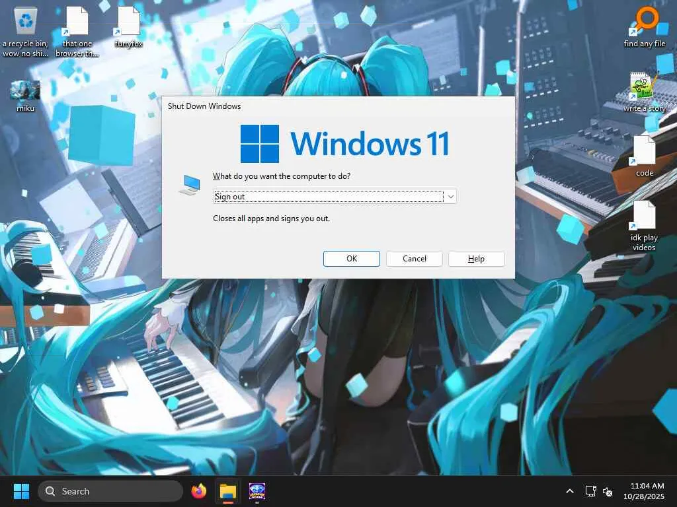The image size is (677, 507).
Task: Click the Help button in dialog
Action: tap(476, 259)
